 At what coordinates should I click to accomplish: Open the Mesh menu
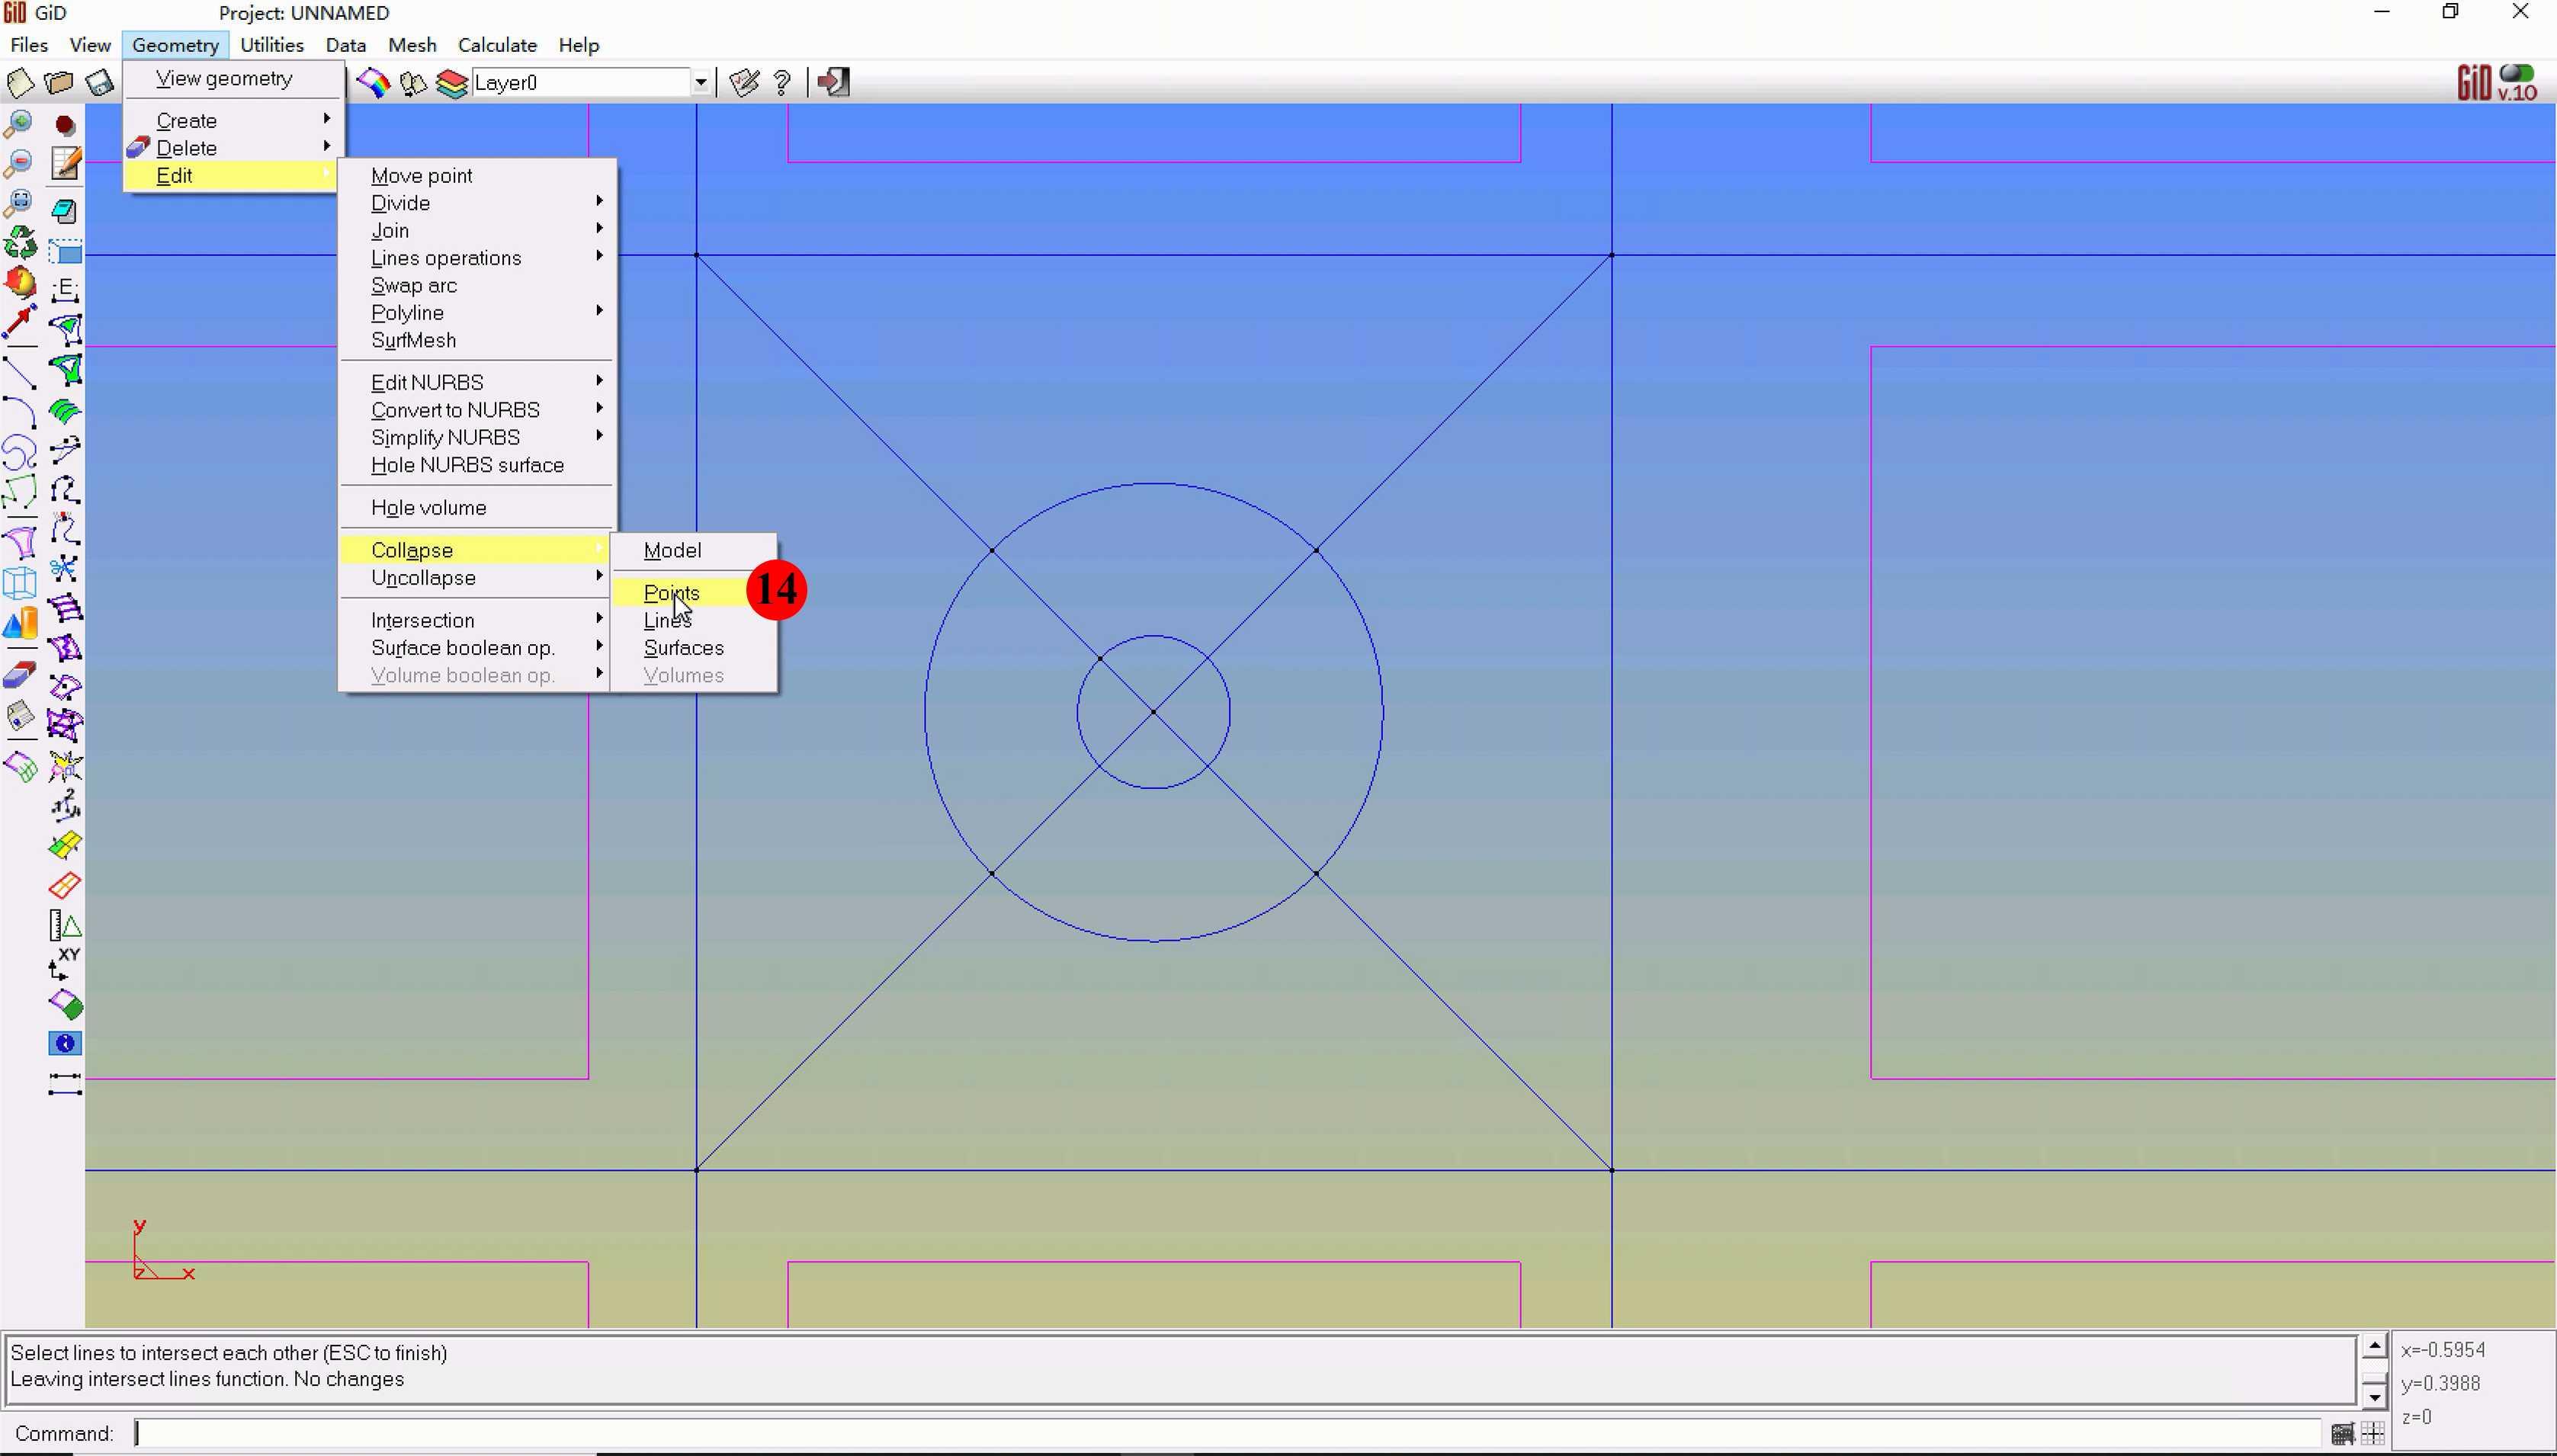412,45
